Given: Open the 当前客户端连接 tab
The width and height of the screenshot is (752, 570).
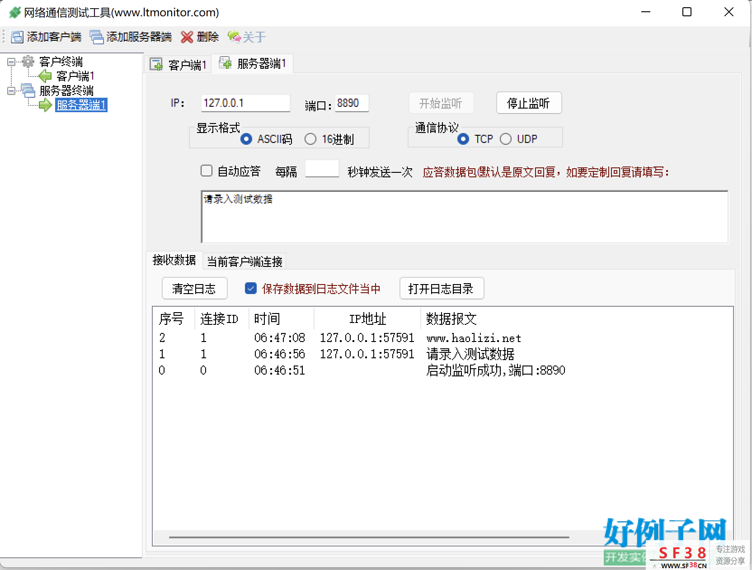Looking at the screenshot, I should tap(244, 261).
